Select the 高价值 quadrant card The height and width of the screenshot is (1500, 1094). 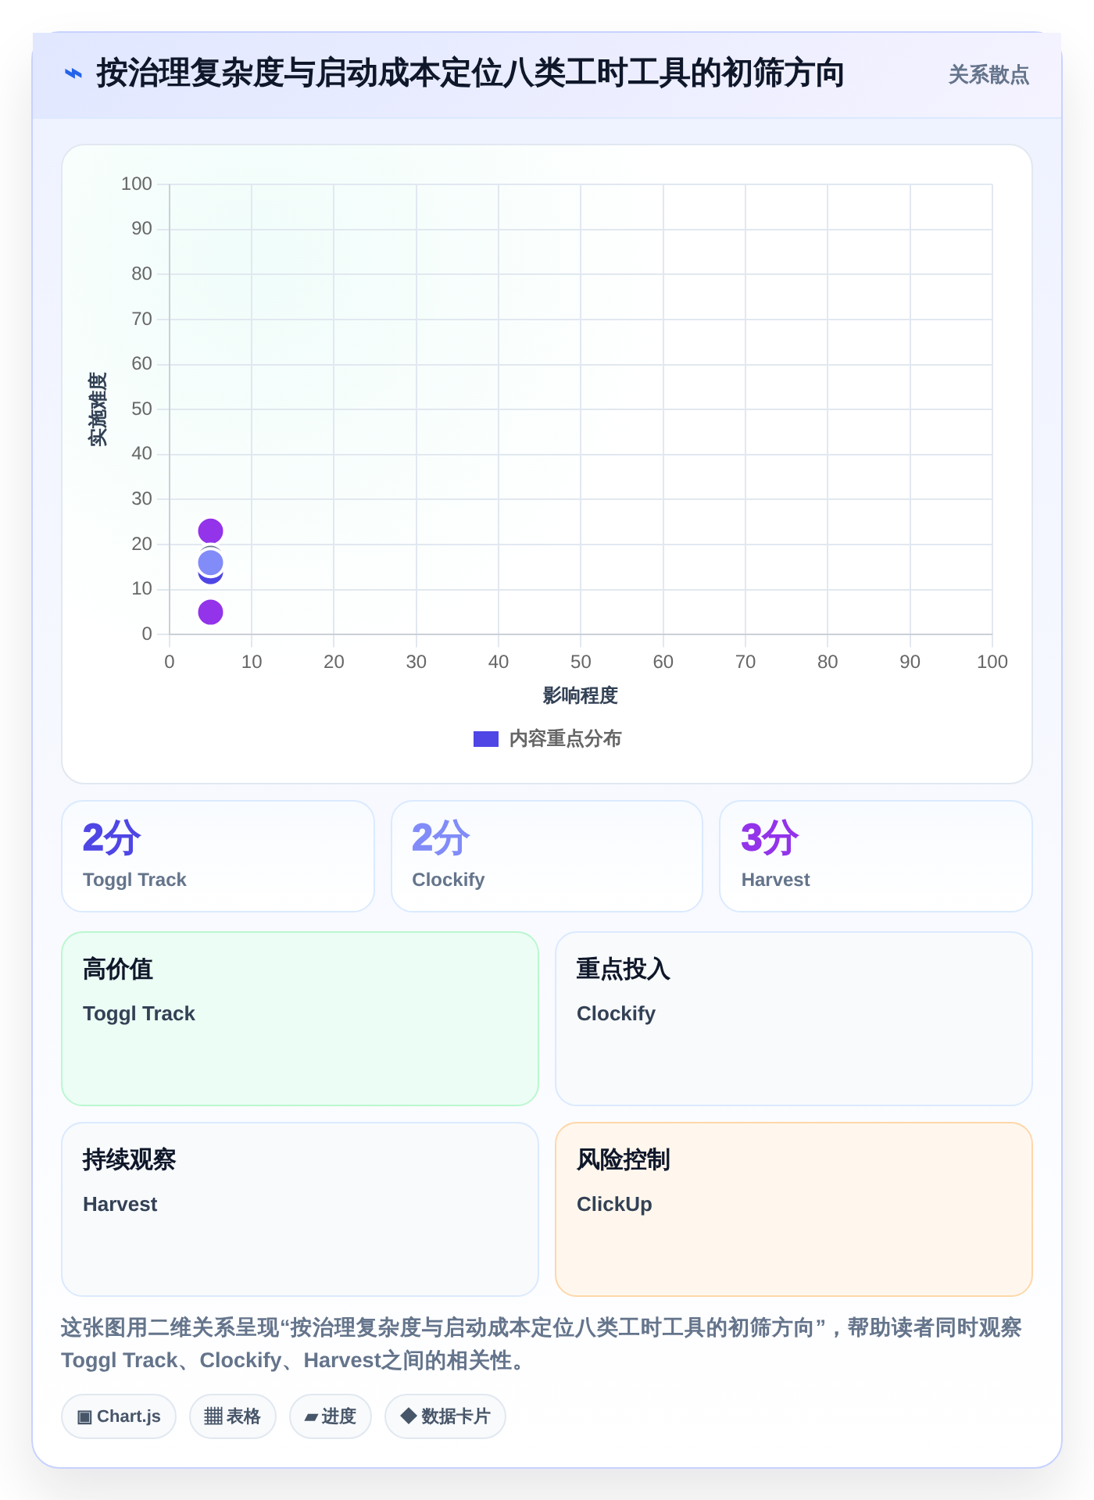[300, 1019]
